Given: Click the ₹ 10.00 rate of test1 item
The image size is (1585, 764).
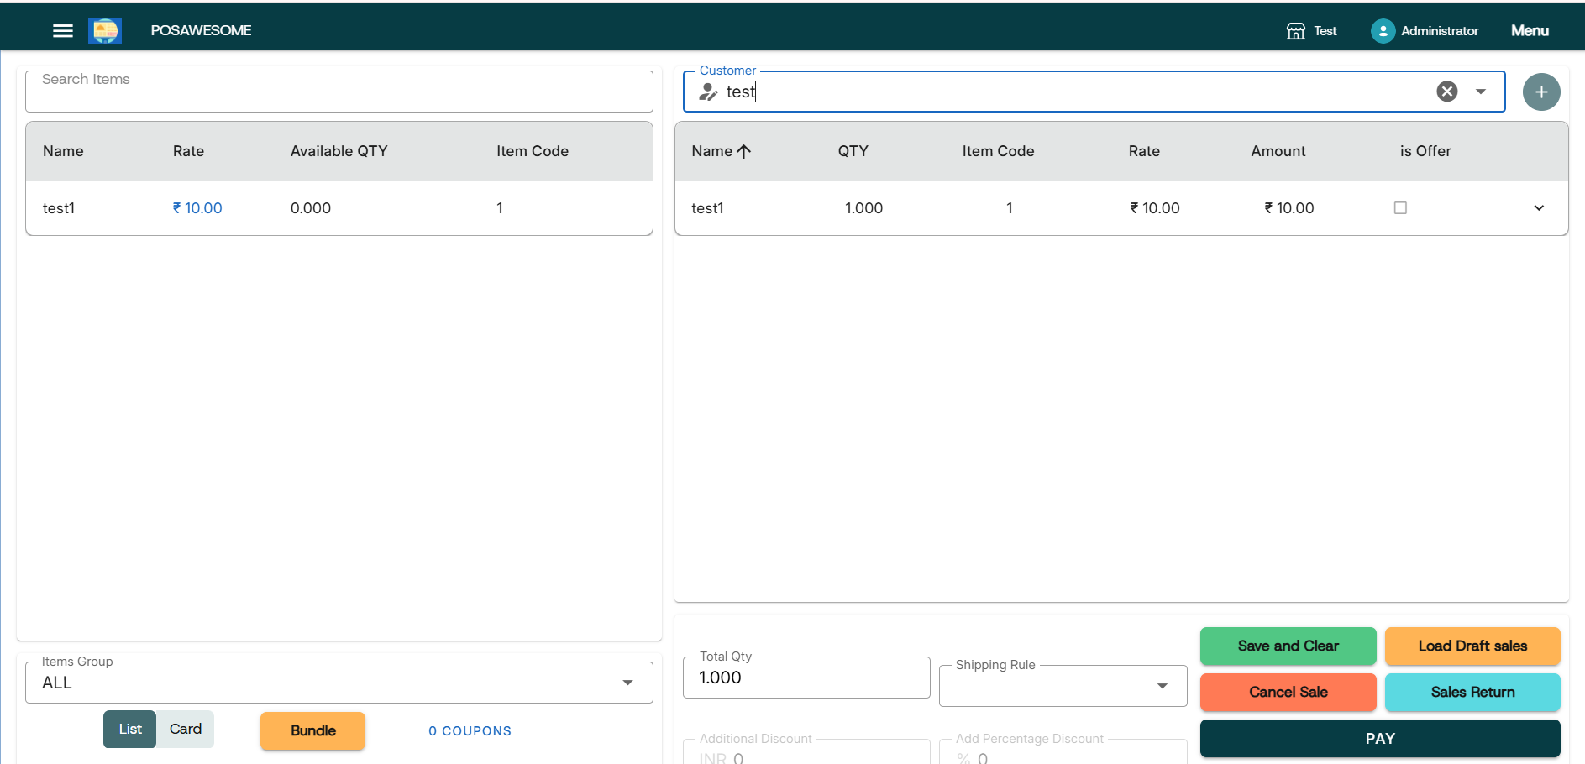Looking at the screenshot, I should tap(197, 208).
